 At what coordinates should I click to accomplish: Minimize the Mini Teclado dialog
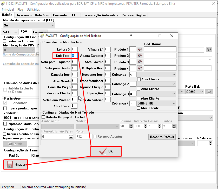(x=148, y=36)
